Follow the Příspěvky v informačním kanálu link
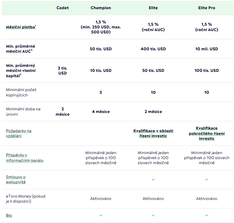The height and width of the screenshot is (223, 234). [x=25, y=158]
